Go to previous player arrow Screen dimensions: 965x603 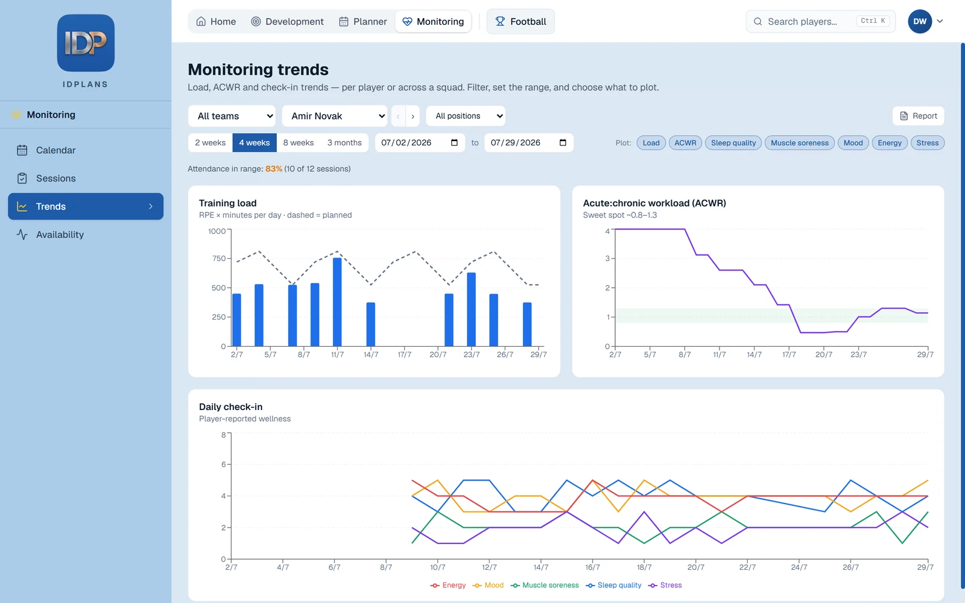pos(398,116)
